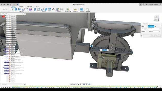Image resolution: width=162 pixels, height=91 pixels.
Task: Select the New Component icon
Action: (57, 9)
